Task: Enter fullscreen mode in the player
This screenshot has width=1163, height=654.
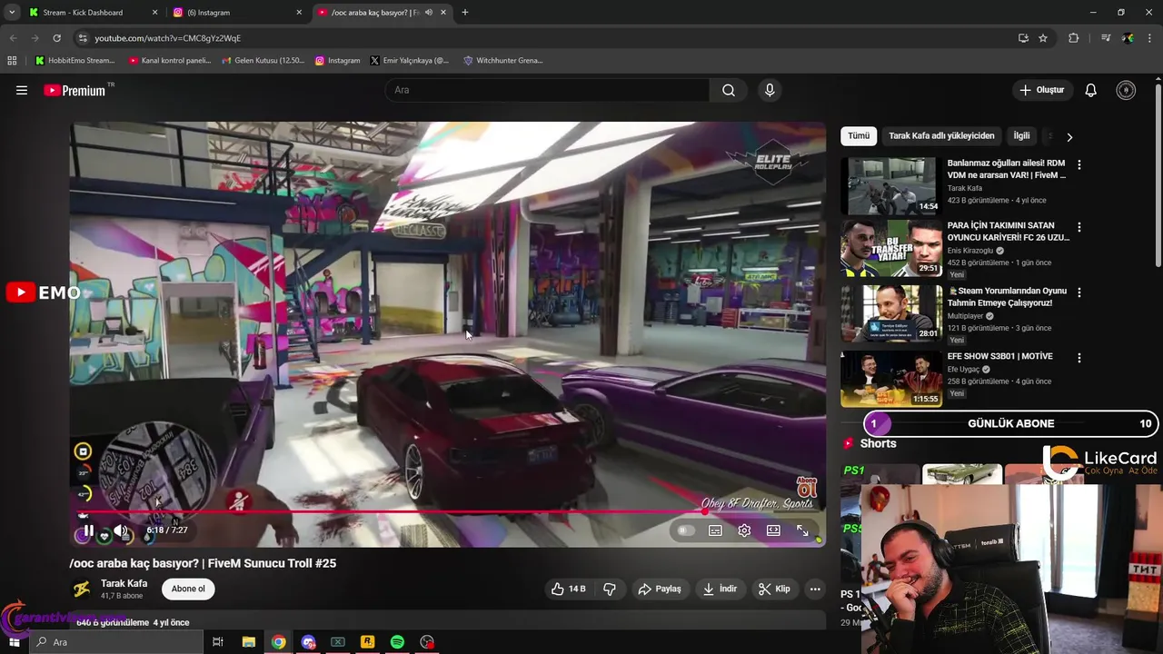Action: pos(802,530)
